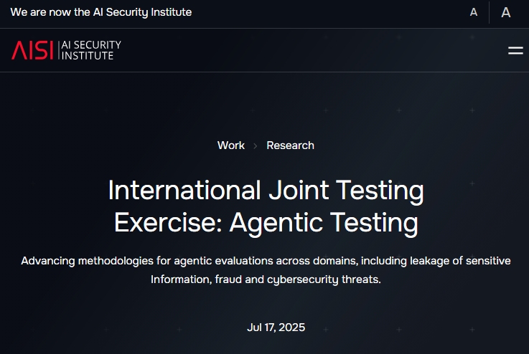Click the publication date 'Jul 17, 2025'

tap(276, 327)
